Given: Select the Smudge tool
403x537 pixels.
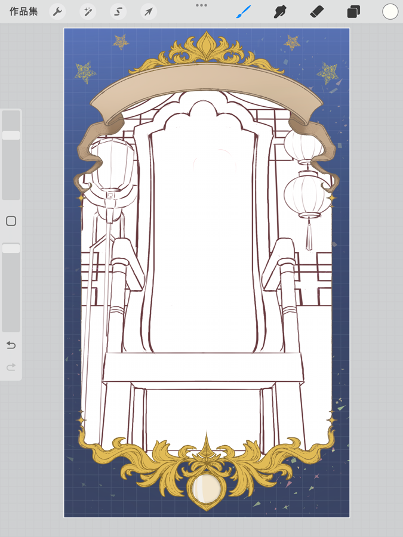Looking at the screenshot, I should point(281,12).
